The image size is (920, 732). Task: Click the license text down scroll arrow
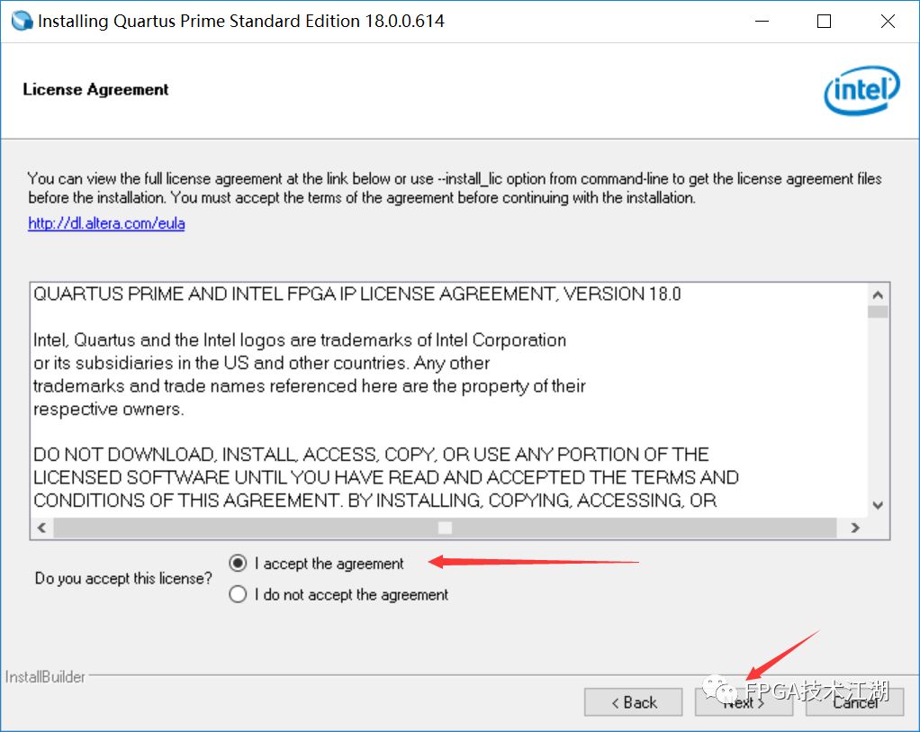point(878,505)
